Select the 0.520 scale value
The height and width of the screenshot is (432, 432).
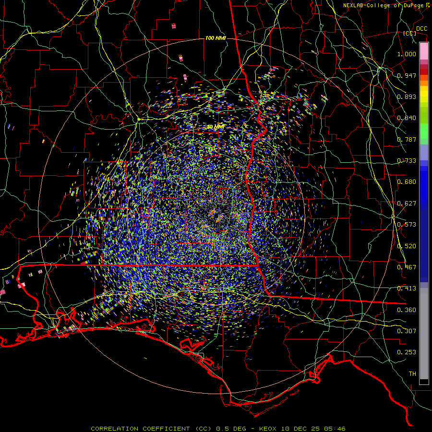tap(407, 246)
